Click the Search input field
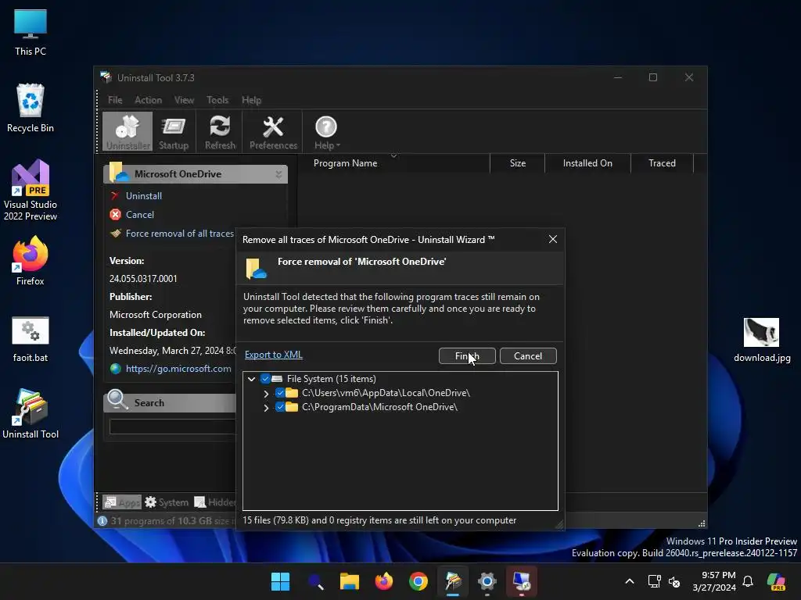801x600 pixels. click(x=173, y=427)
